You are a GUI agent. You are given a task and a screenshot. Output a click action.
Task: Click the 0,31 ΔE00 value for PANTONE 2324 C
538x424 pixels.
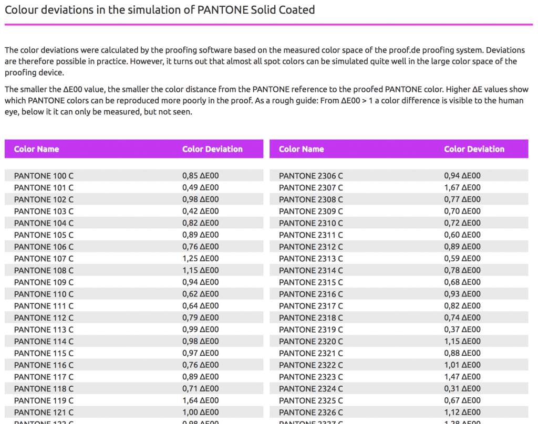[462, 389]
